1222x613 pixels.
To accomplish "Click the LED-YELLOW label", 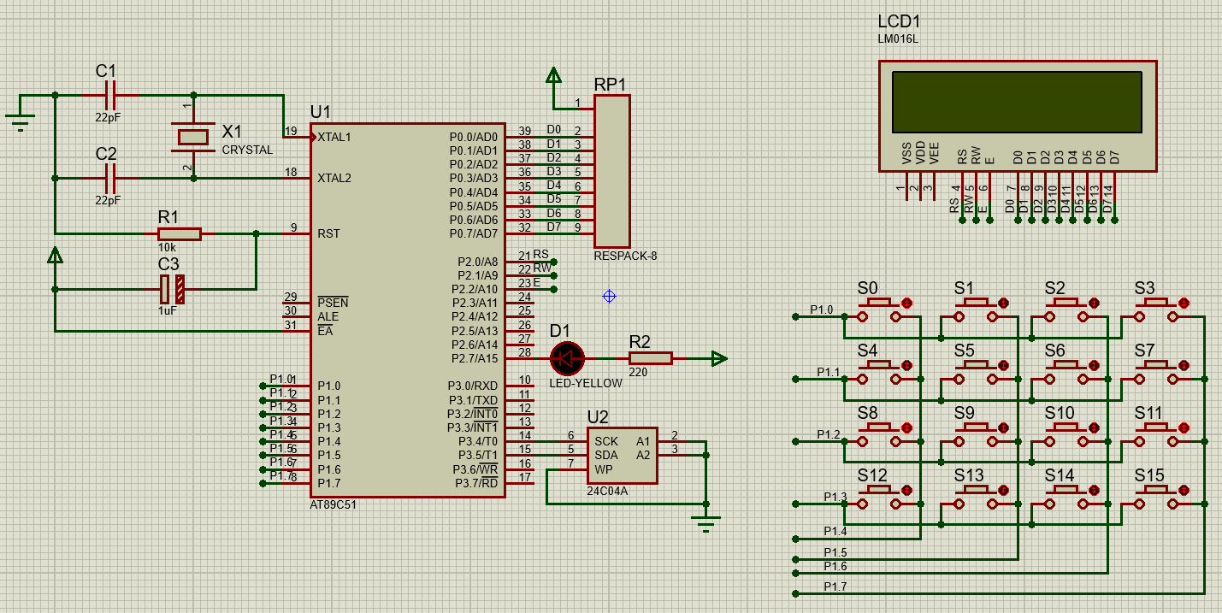I will (x=586, y=383).
